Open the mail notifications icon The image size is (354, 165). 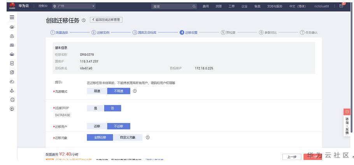pos(341,6)
